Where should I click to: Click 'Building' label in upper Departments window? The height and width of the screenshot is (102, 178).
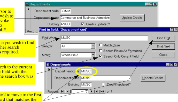[x=53, y=24]
